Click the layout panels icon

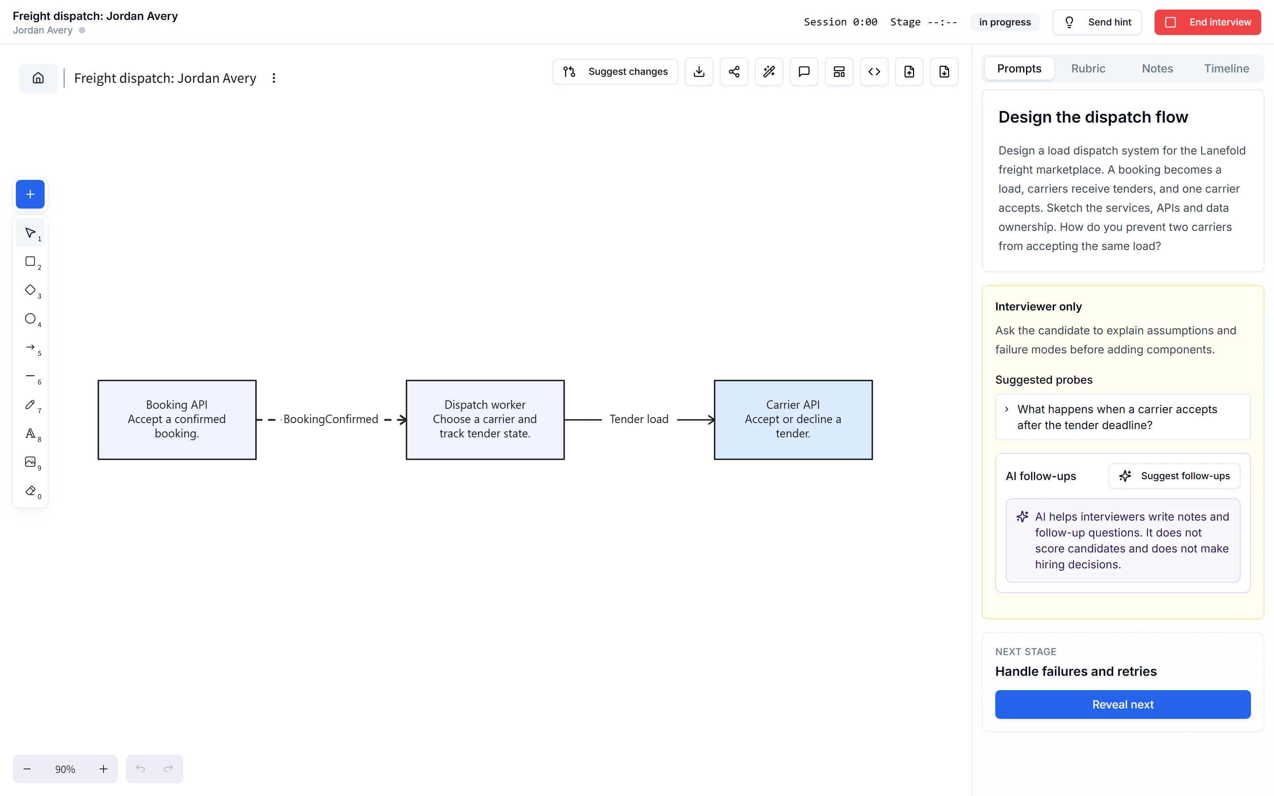(x=839, y=72)
